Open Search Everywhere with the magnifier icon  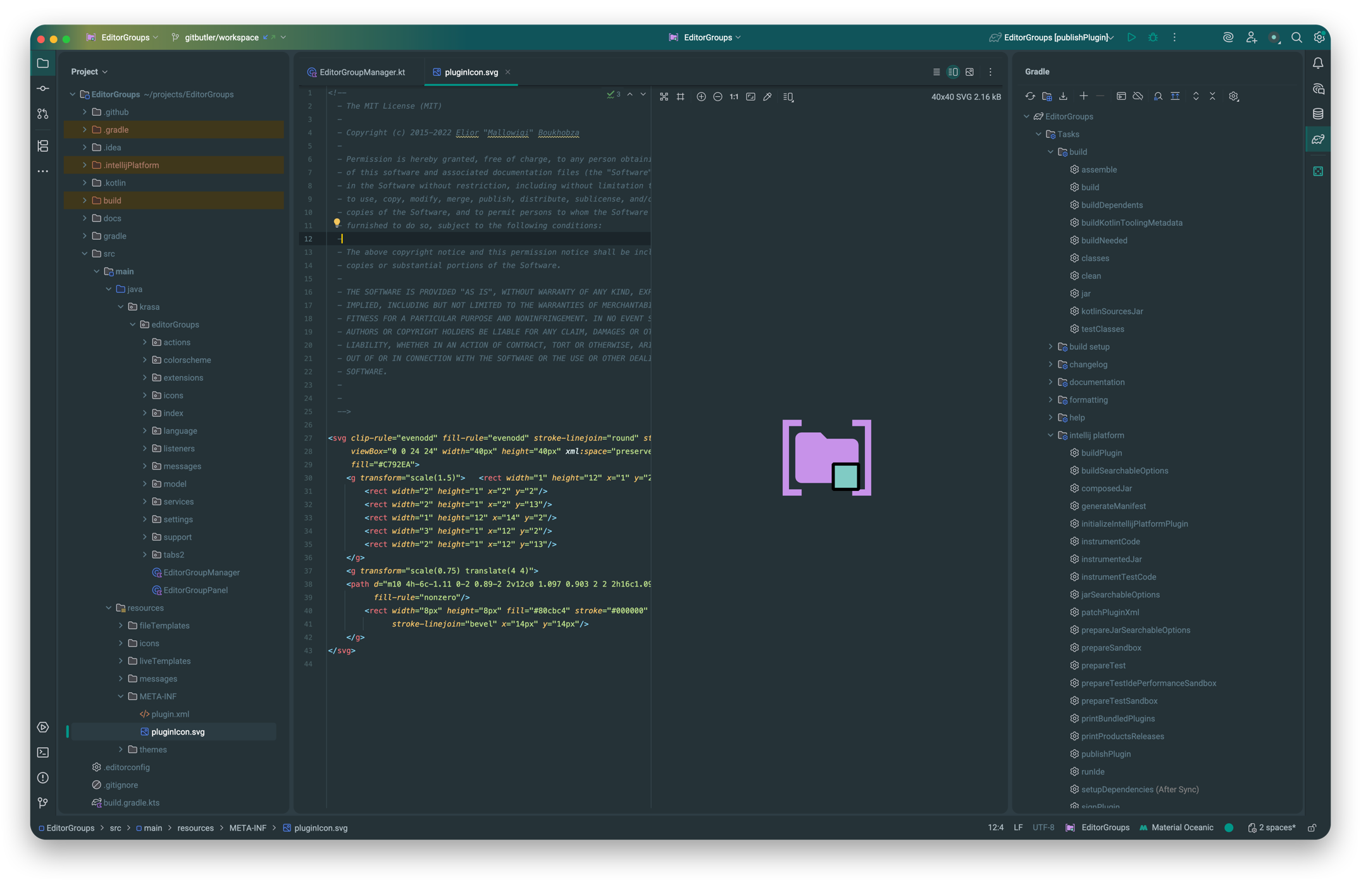click(x=1296, y=37)
